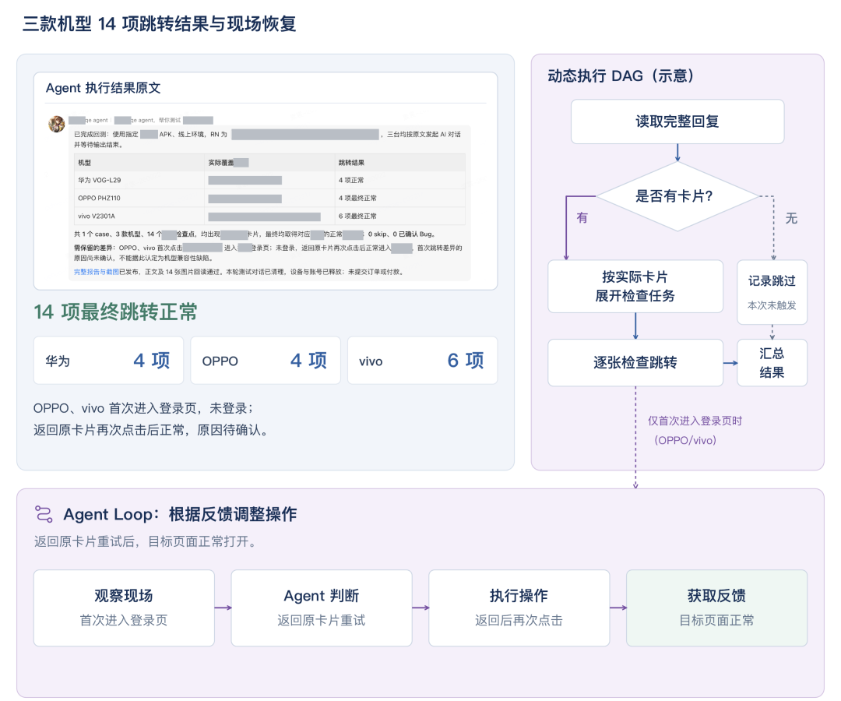The image size is (841, 701).
Task: Open the 完整报告与截图 link
Action: click(x=97, y=272)
